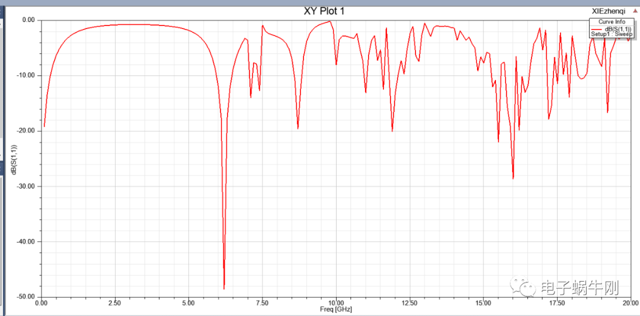Click the 10.00 X-axis tick label
The width and height of the screenshot is (640, 316).
[x=336, y=302]
